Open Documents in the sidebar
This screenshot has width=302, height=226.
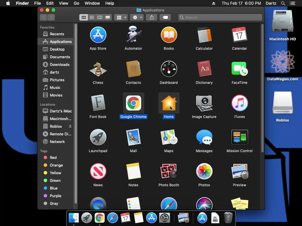(x=56, y=57)
